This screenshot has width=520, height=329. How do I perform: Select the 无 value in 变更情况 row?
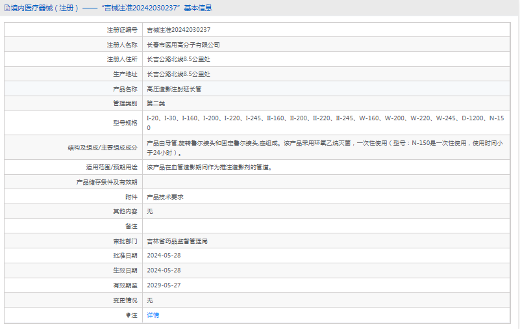150,300
